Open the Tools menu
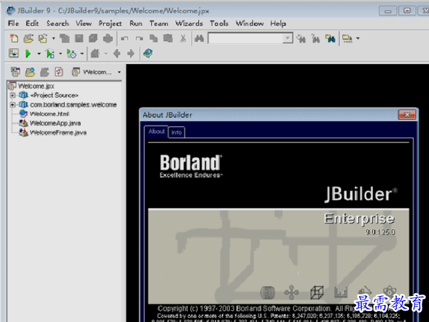429x322 pixels. (x=219, y=24)
